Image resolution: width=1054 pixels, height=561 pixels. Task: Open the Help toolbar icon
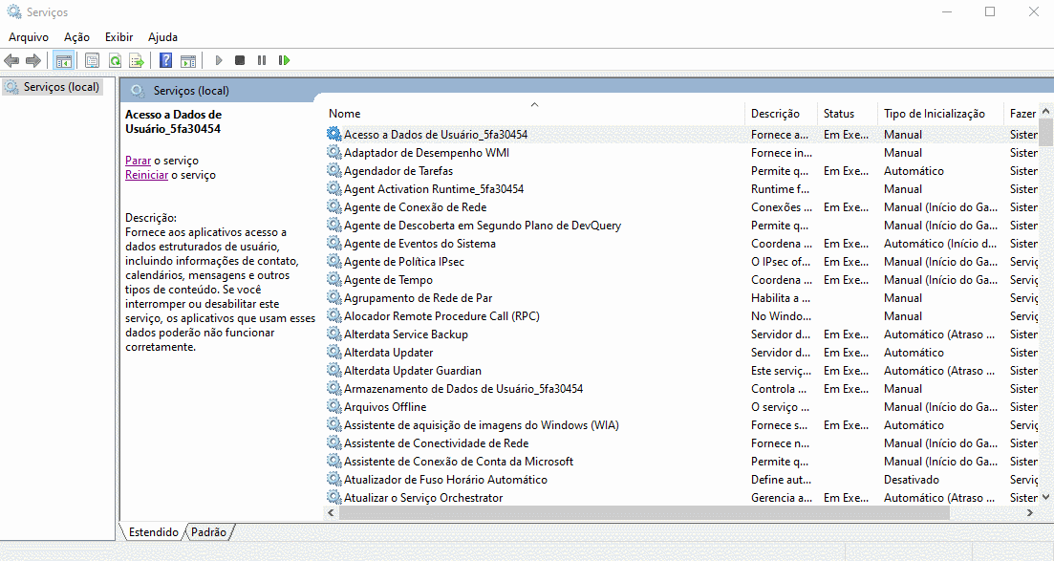coord(166,60)
